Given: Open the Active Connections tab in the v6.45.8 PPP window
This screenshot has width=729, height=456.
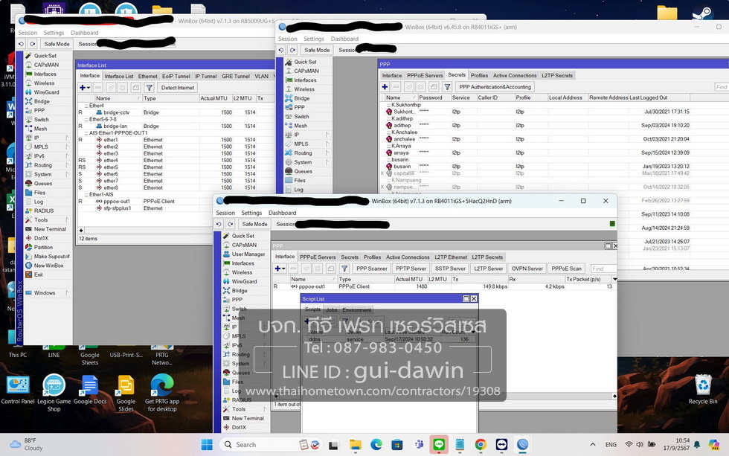Looking at the screenshot, I should coord(515,75).
